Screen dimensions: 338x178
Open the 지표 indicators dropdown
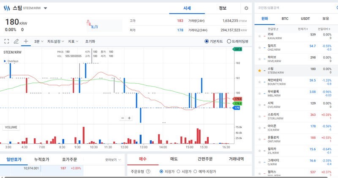(73, 41)
